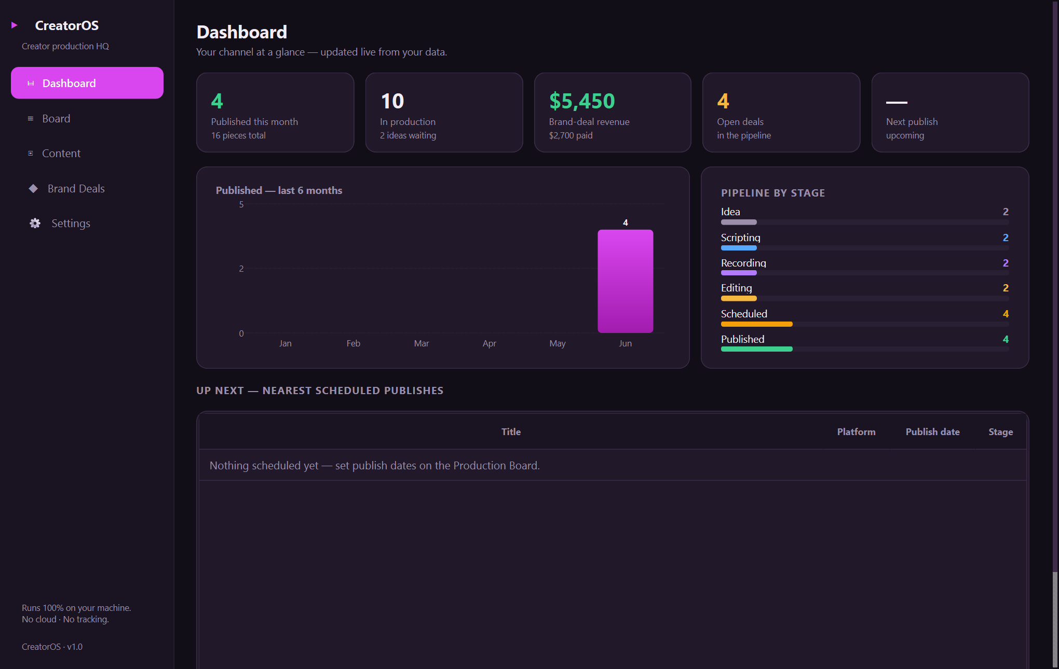Open the Dashboard menu item
This screenshot has width=1059, height=669.
[x=87, y=83]
